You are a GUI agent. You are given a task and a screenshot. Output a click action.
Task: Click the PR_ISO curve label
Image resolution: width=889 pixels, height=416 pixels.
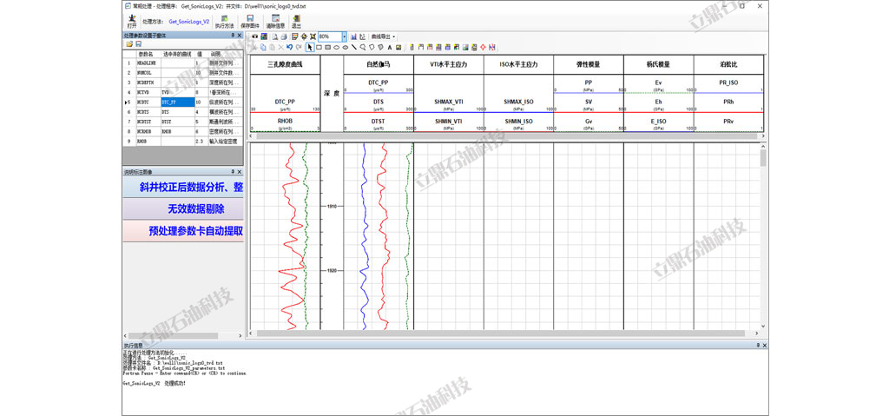pyautogui.click(x=728, y=83)
